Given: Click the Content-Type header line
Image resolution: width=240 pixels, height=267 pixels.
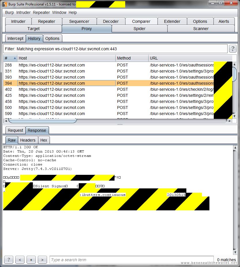Looking at the screenshot, I should [x=47, y=156].
